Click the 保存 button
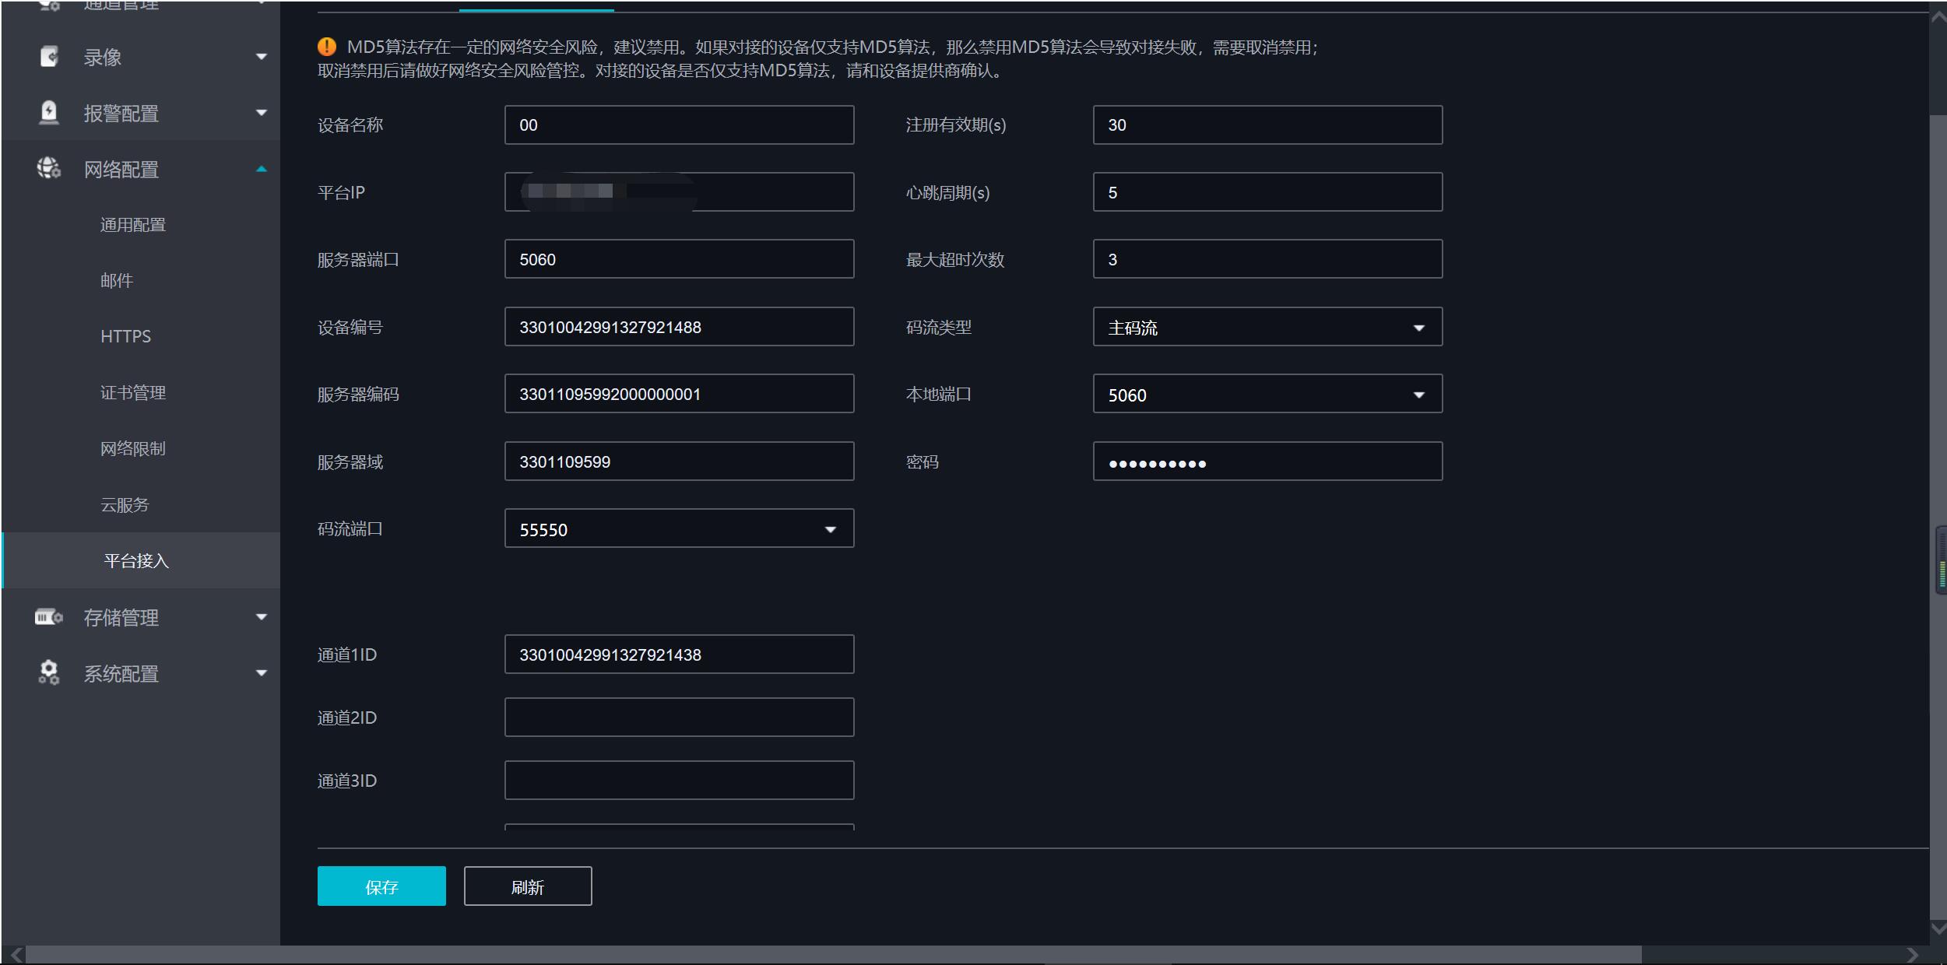The image size is (1947, 965). tap(381, 886)
